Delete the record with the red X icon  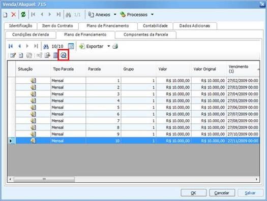(x=13, y=14)
